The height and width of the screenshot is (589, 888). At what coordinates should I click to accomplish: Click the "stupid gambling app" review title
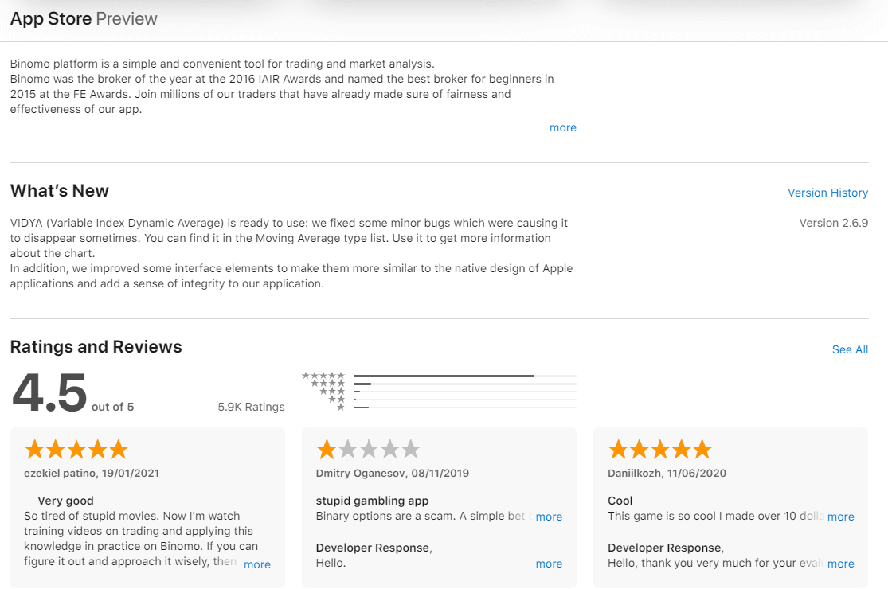coord(372,501)
